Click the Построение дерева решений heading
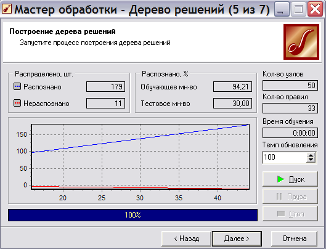 62,31
